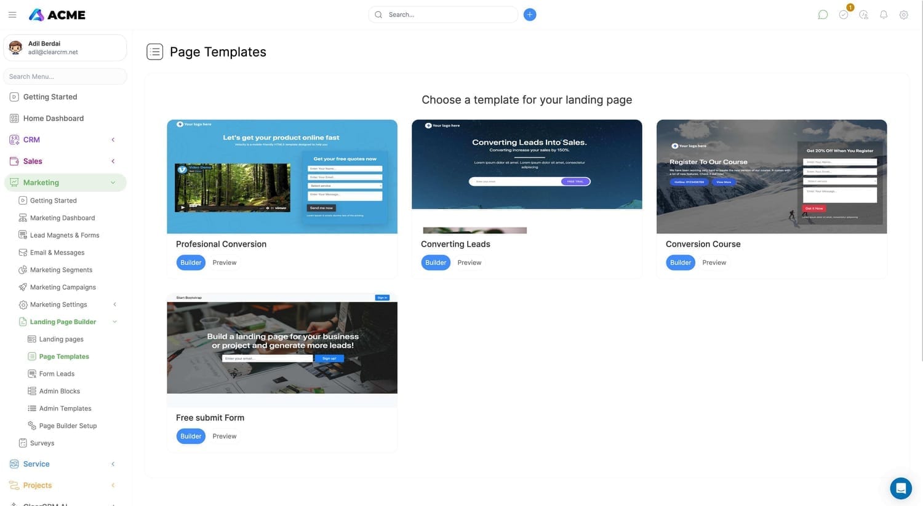Open the Projects menu item

coord(38,486)
